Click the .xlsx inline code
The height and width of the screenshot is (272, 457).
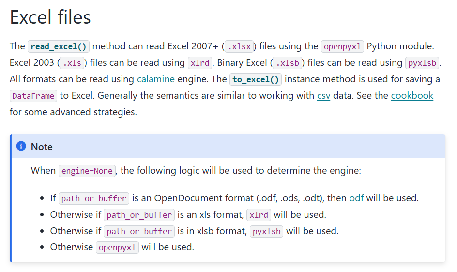239,46
